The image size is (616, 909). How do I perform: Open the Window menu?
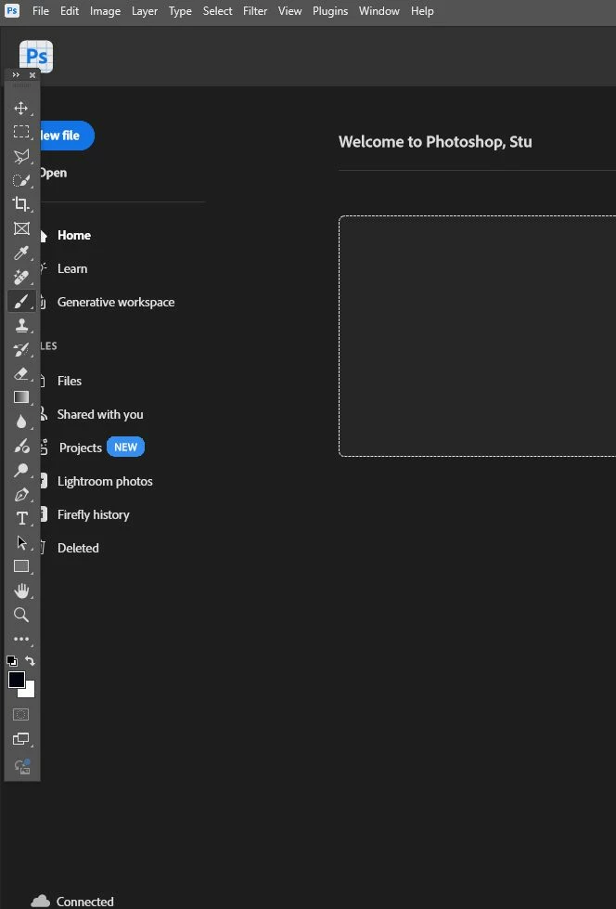coord(379,11)
